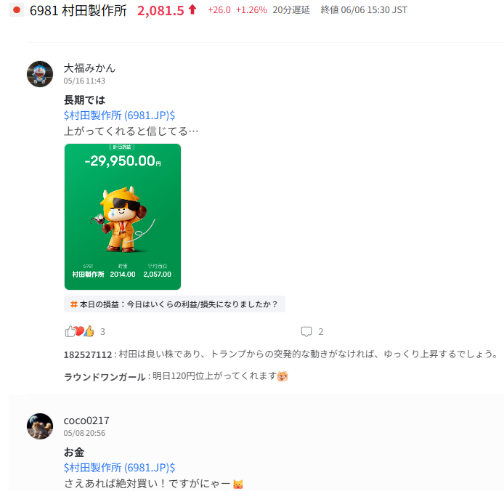Click the red price up-arrow icon
This screenshot has width=504, height=491.
click(192, 9)
